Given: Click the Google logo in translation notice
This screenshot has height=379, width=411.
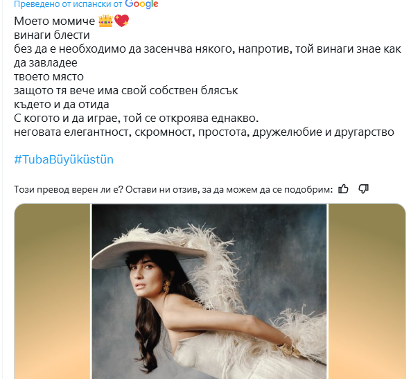Looking at the screenshot, I should tap(141, 4).
